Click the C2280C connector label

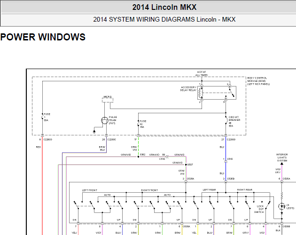[x=111, y=140]
